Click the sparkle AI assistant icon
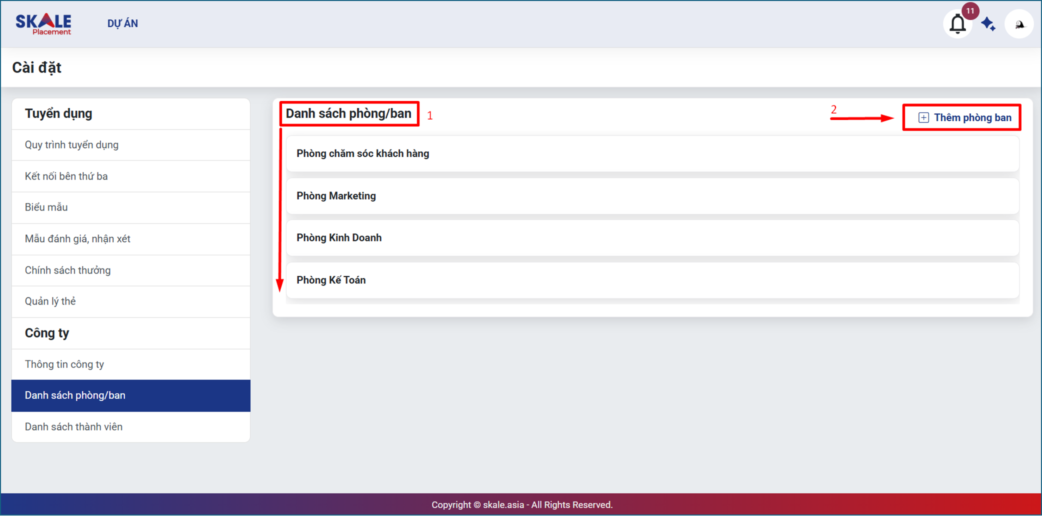Screen dimensions: 1042x516 click(x=988, y=24)
